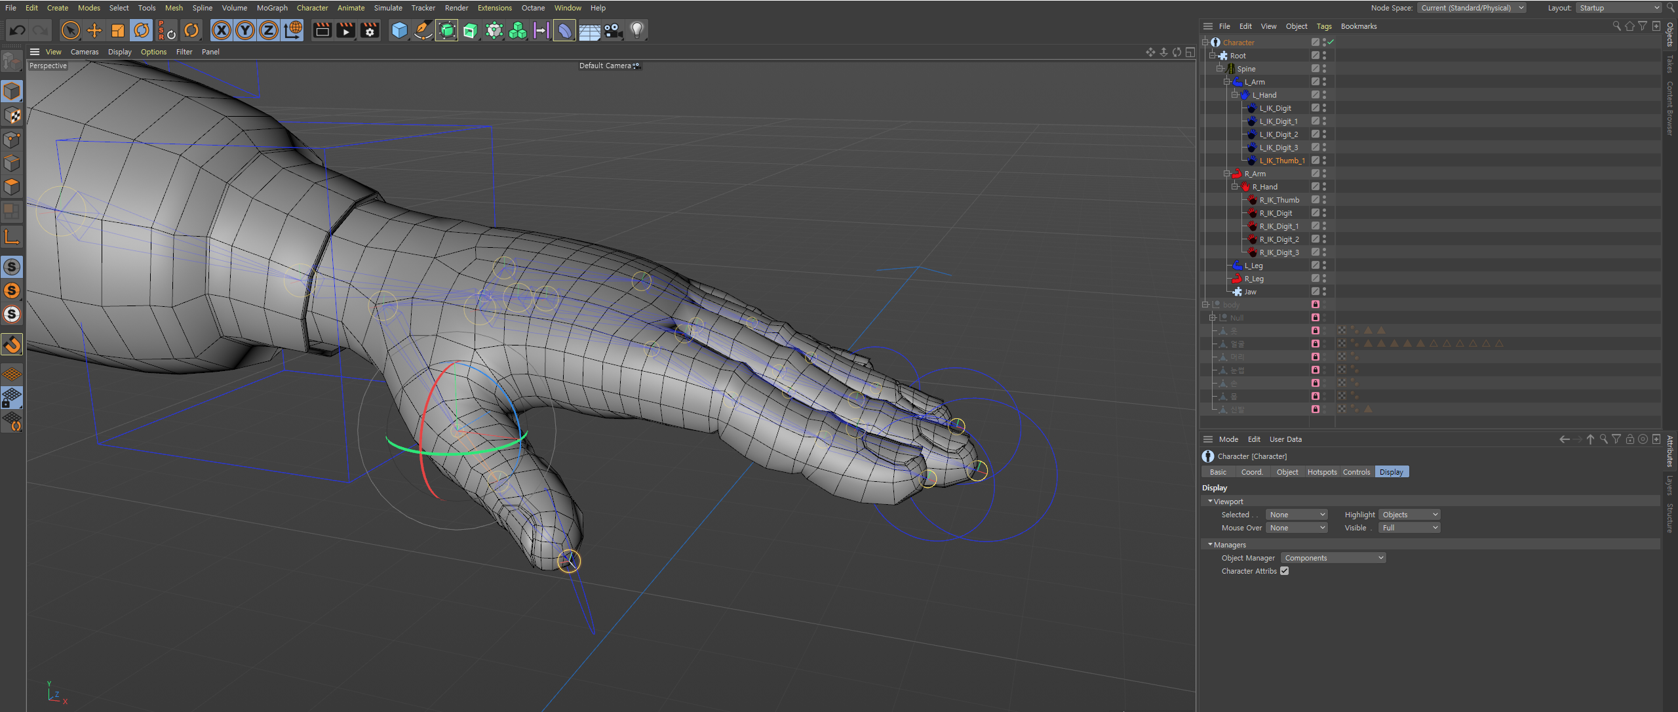Switch to Controls tab
The width and height of the screenshot is (1678, 712).
pyautogui.click(x=1356, y=472)
